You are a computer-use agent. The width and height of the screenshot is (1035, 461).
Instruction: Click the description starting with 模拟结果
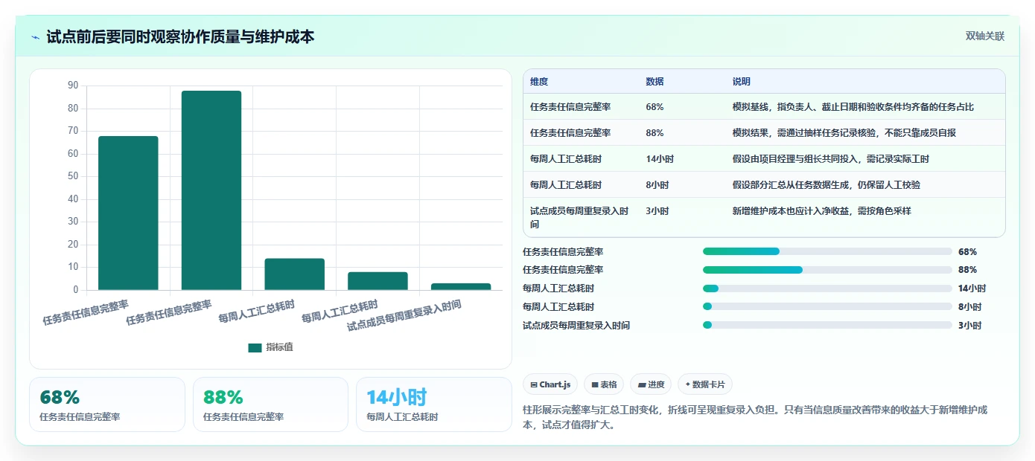(x=844, y=133)
